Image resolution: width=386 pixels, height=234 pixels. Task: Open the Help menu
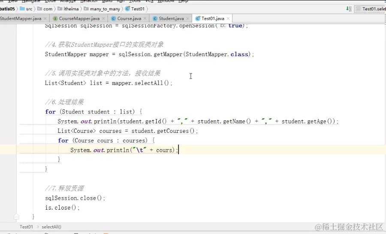click(x=183, y=1)
